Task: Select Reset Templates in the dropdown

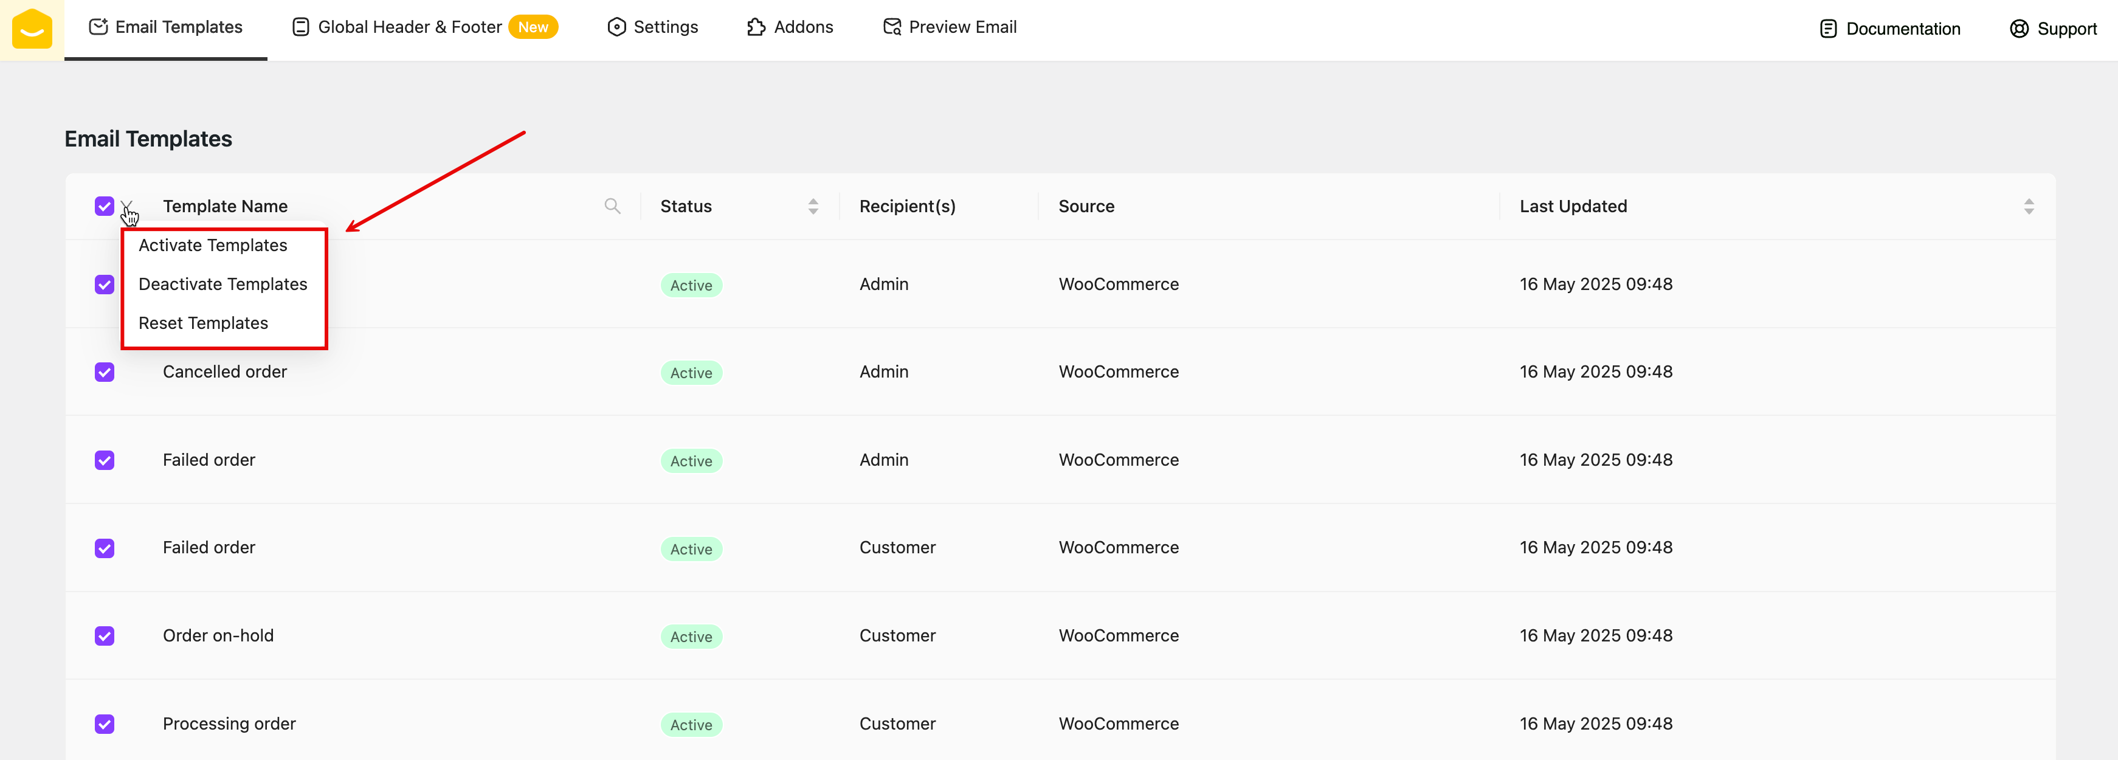Action: [x=203, y=323]
